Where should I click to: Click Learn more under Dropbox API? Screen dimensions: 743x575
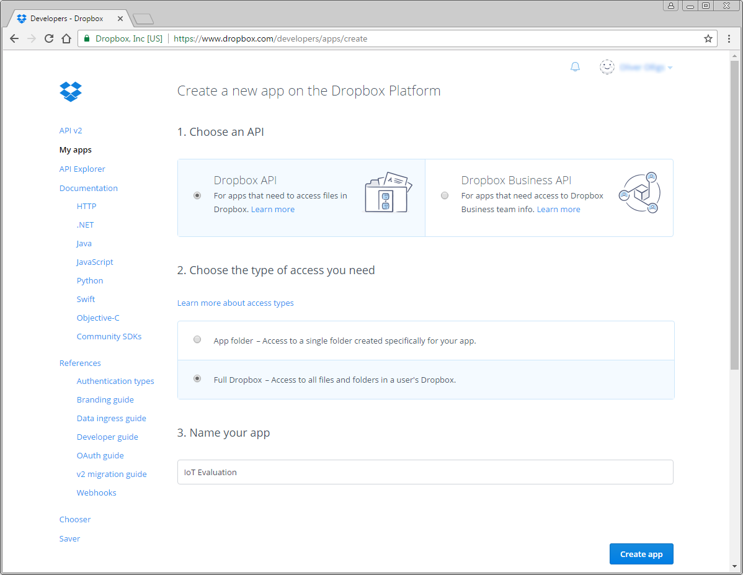pyautogui.click(x=272, y=210)
